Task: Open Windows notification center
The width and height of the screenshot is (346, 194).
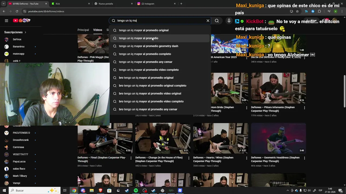Action: tap(341, 190)
